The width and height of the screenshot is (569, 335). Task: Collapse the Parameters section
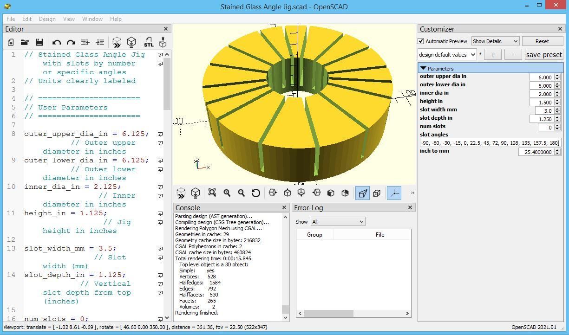423,68
